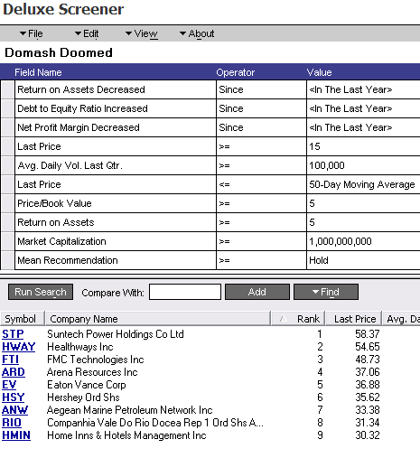Viewport: 420px width, 458px height.
Task: Click the >= operator for Market Capitalization
Action: (x=261, y=241)
